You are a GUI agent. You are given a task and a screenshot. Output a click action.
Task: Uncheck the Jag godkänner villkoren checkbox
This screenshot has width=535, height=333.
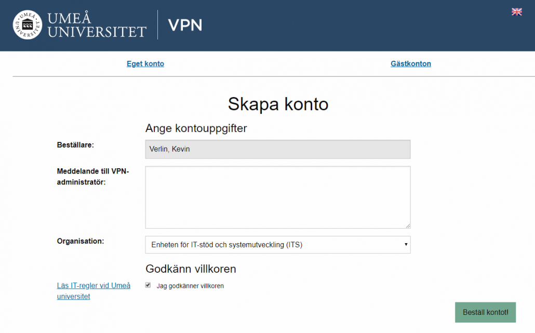tap(148, 285)
